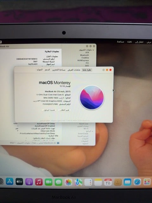152x203 pixels.
Task: Select Wi-Fi in System Information sidebar
Action: pos(86,128)
